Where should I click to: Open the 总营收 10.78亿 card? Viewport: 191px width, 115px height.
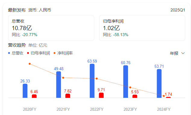[x=51, y=28]
